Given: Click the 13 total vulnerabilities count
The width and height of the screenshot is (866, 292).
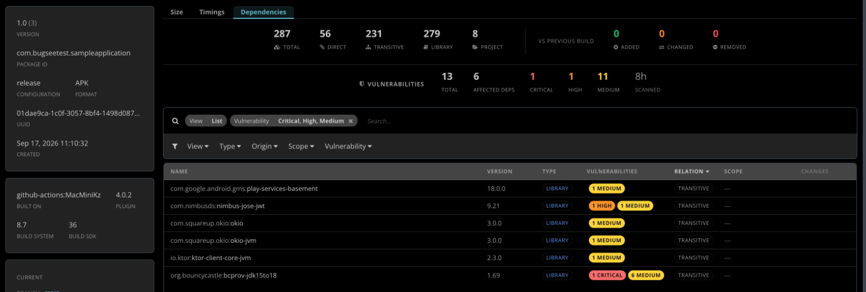Looking at the screenshot, I should coord(447,76).
